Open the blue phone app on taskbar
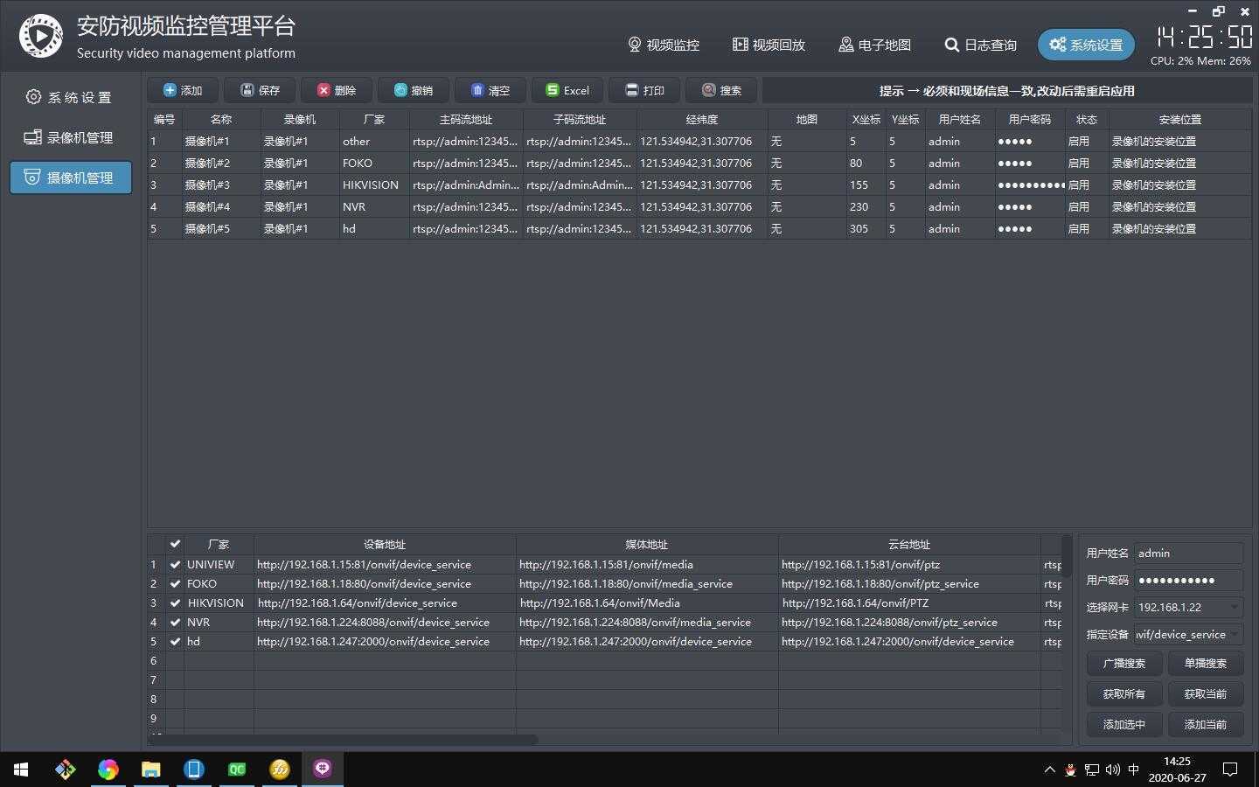The height and width of the screenshot is (787, 1259). [194, 770]
